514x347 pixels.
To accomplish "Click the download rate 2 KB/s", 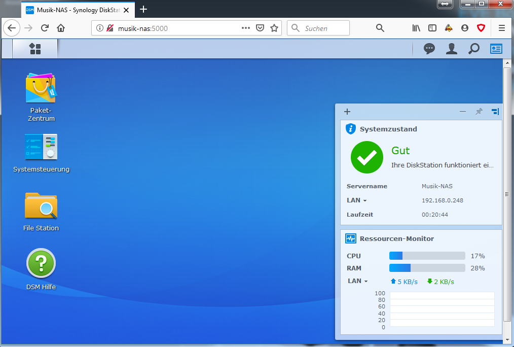I will pos(440,282).
